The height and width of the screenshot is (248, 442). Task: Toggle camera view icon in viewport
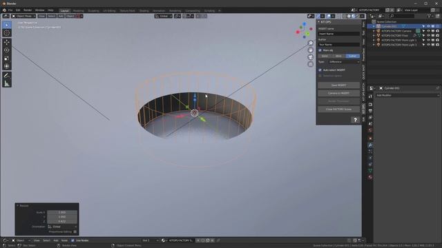pos(310,57)
